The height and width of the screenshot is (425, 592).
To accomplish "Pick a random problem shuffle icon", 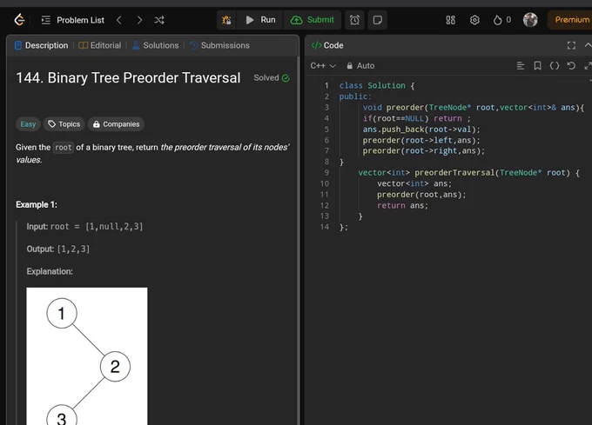I will point(159,20).
